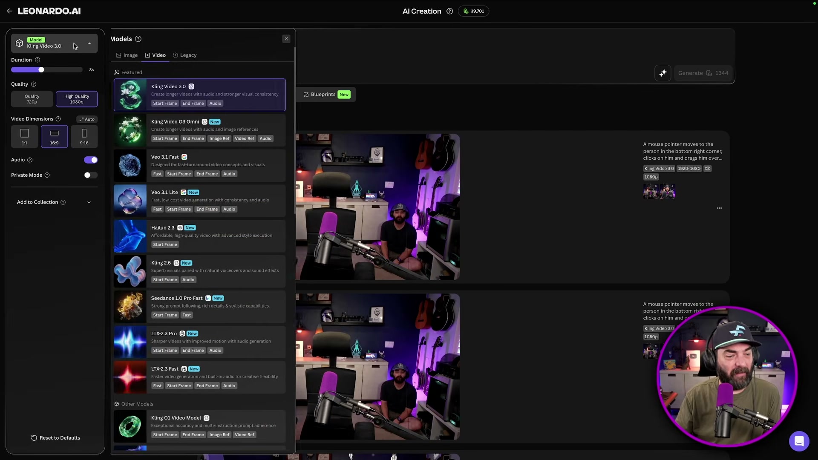Click the sparkle prompt enhance icon
The image size is (818, 460).
click(x=663, y=73)
